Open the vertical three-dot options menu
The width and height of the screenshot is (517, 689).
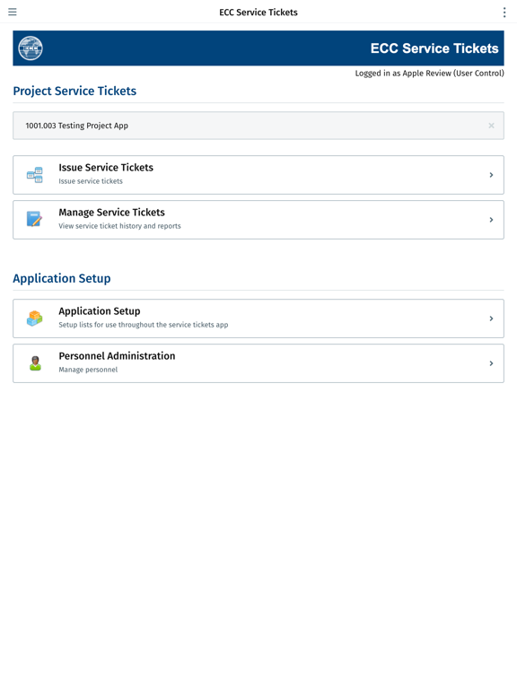(504, 13)
